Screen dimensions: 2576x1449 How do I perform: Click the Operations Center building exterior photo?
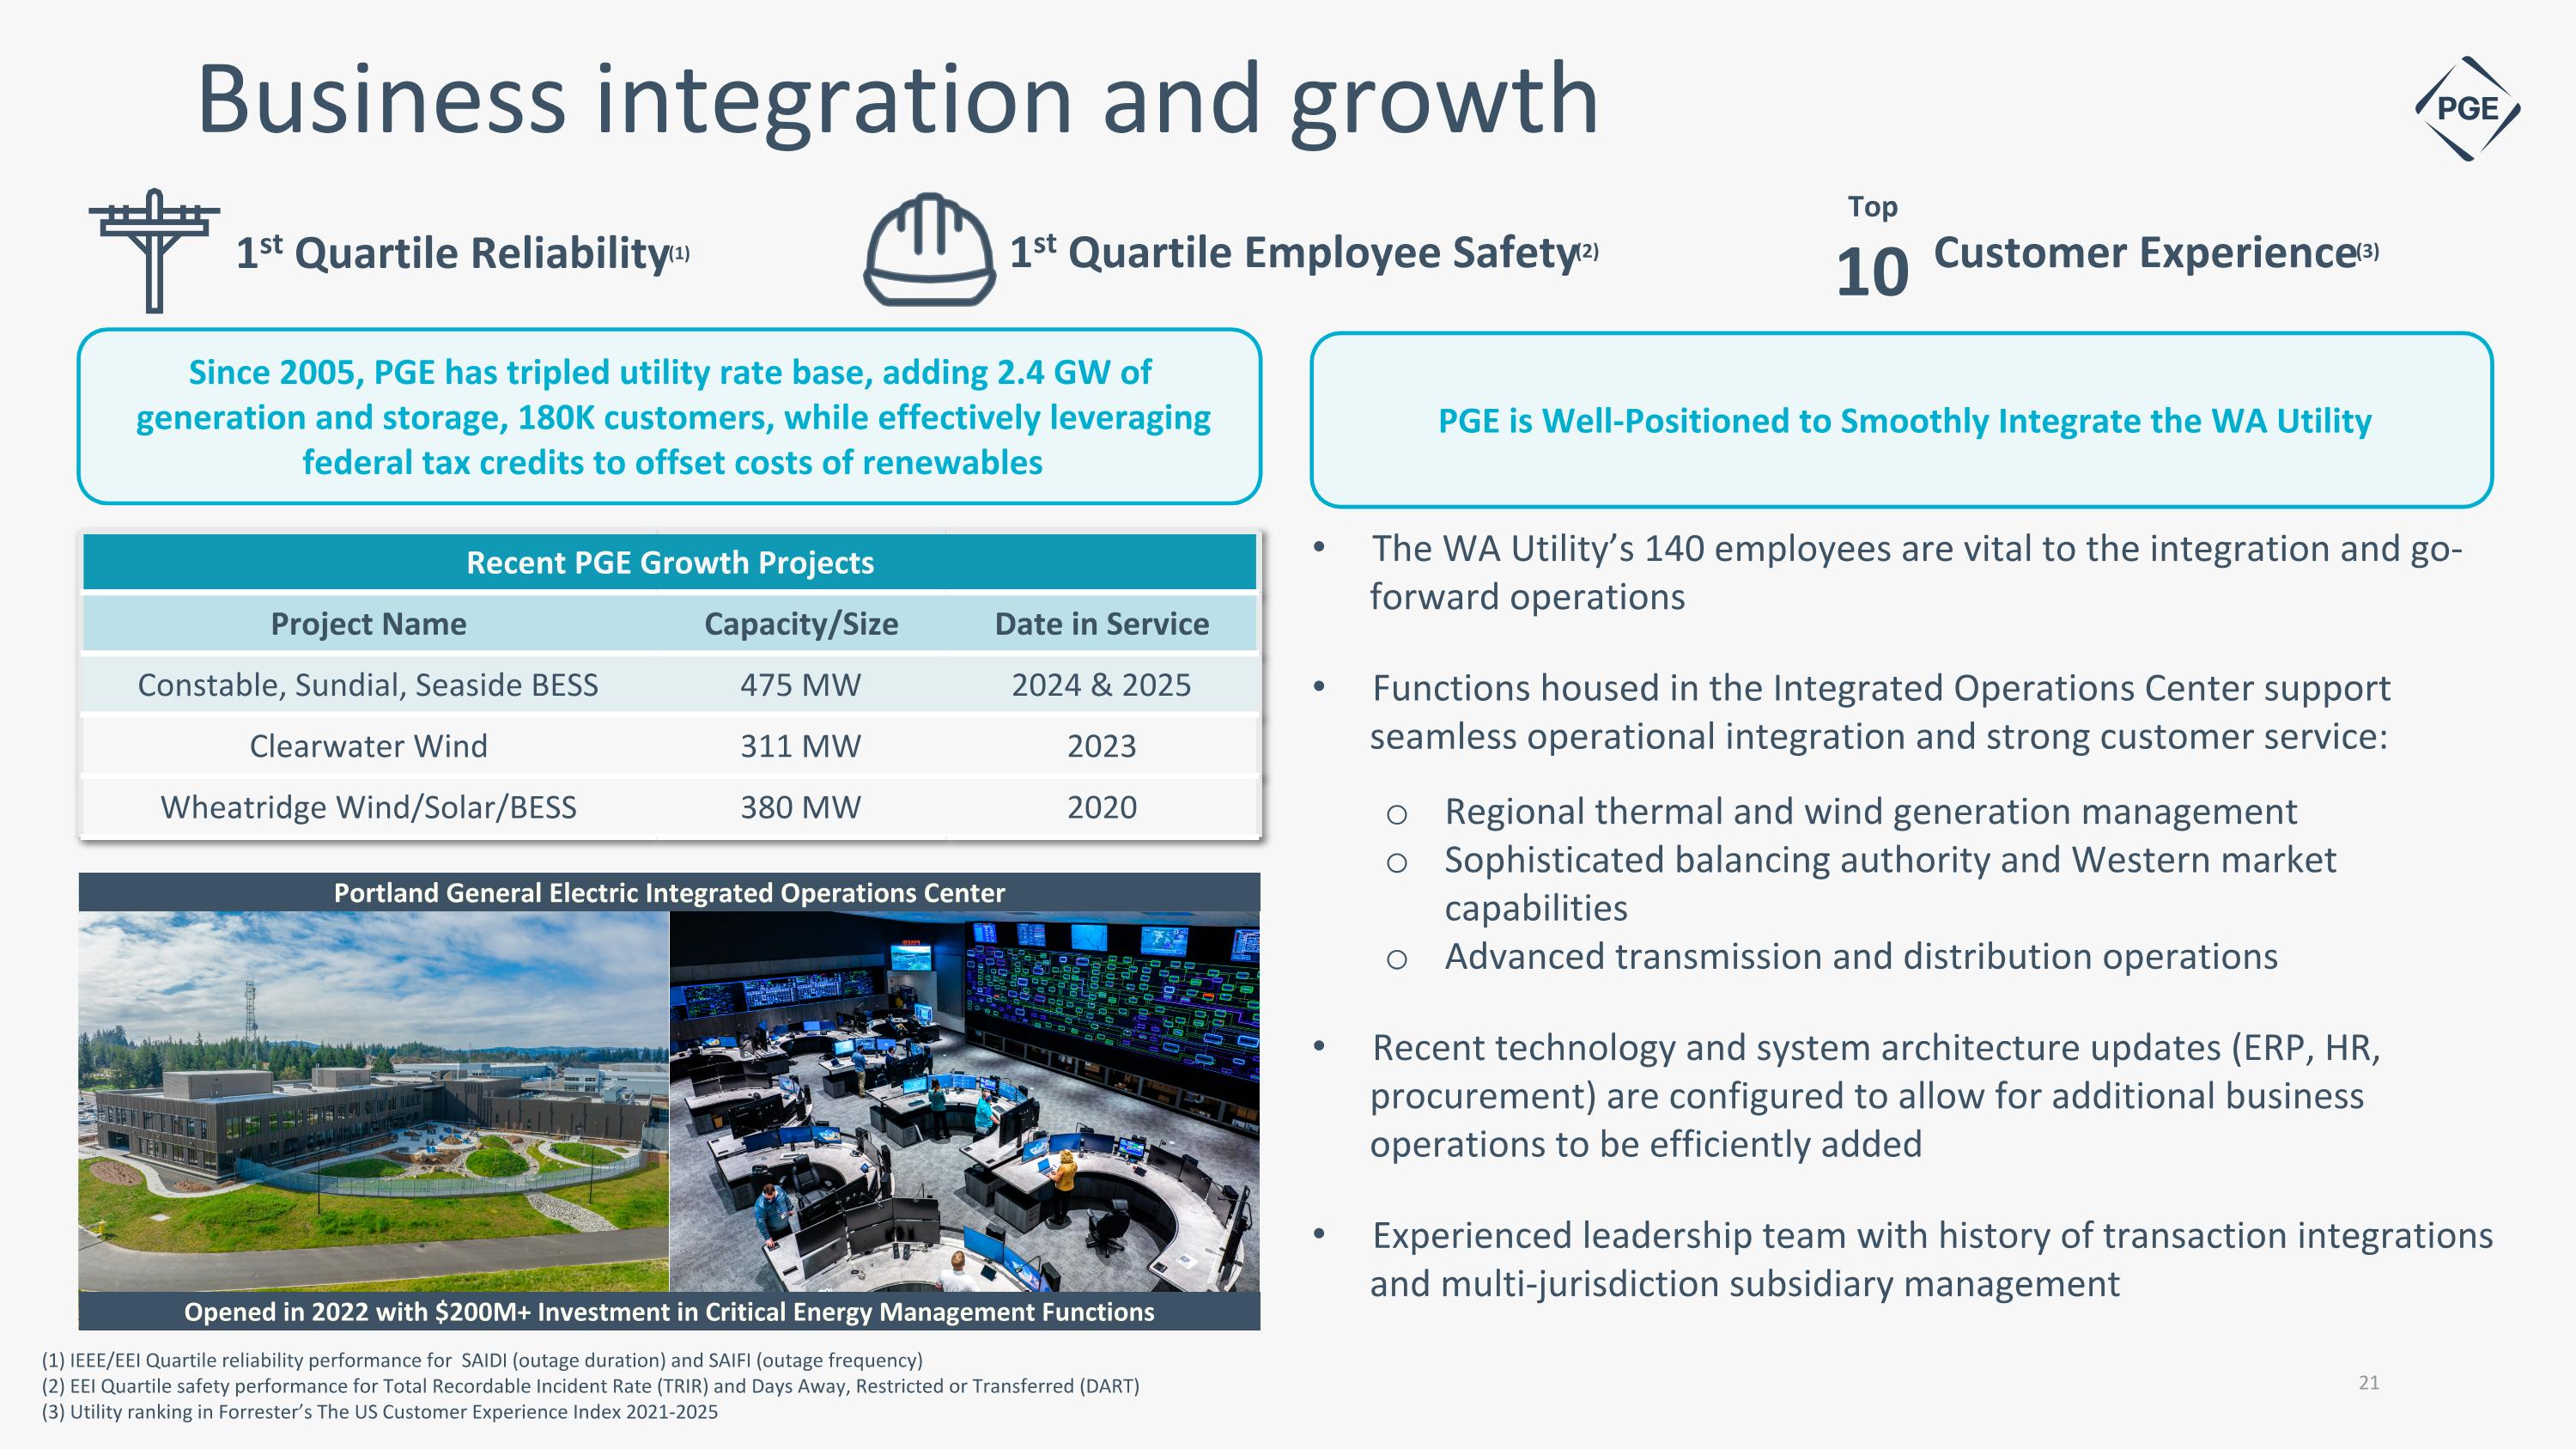pos(373,1100)
